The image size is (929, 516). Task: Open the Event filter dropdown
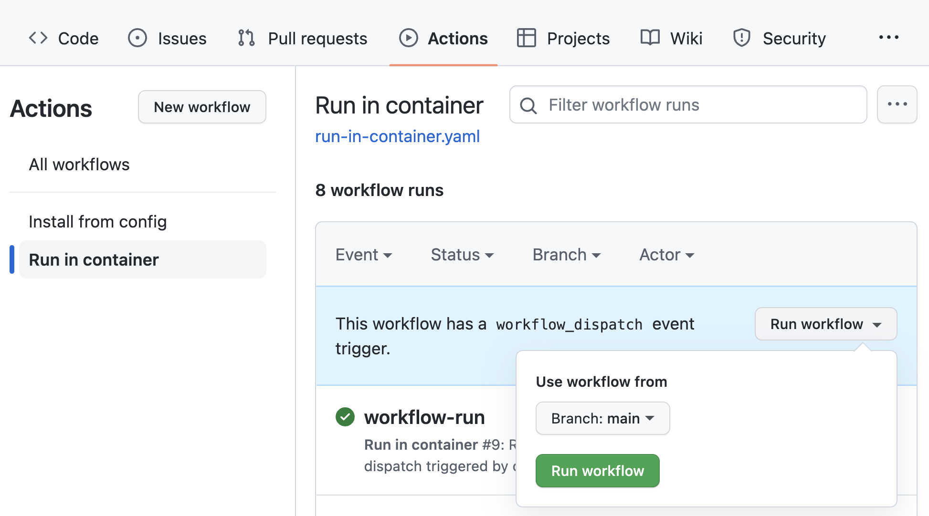[364, 254]
